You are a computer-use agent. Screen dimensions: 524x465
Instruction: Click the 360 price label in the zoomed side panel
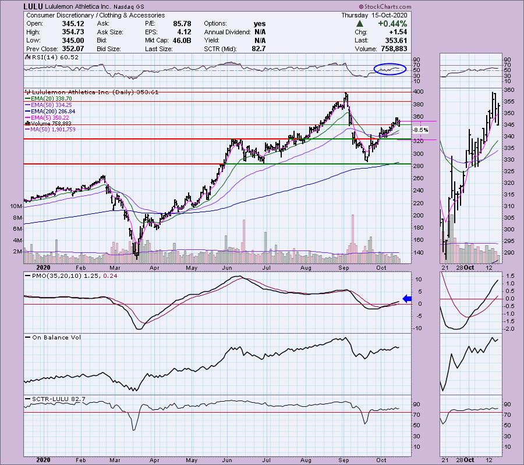pyautogui.click(x=509, y=90)
